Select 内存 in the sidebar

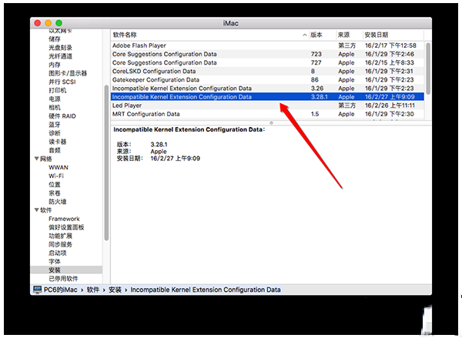coord(55,65)
